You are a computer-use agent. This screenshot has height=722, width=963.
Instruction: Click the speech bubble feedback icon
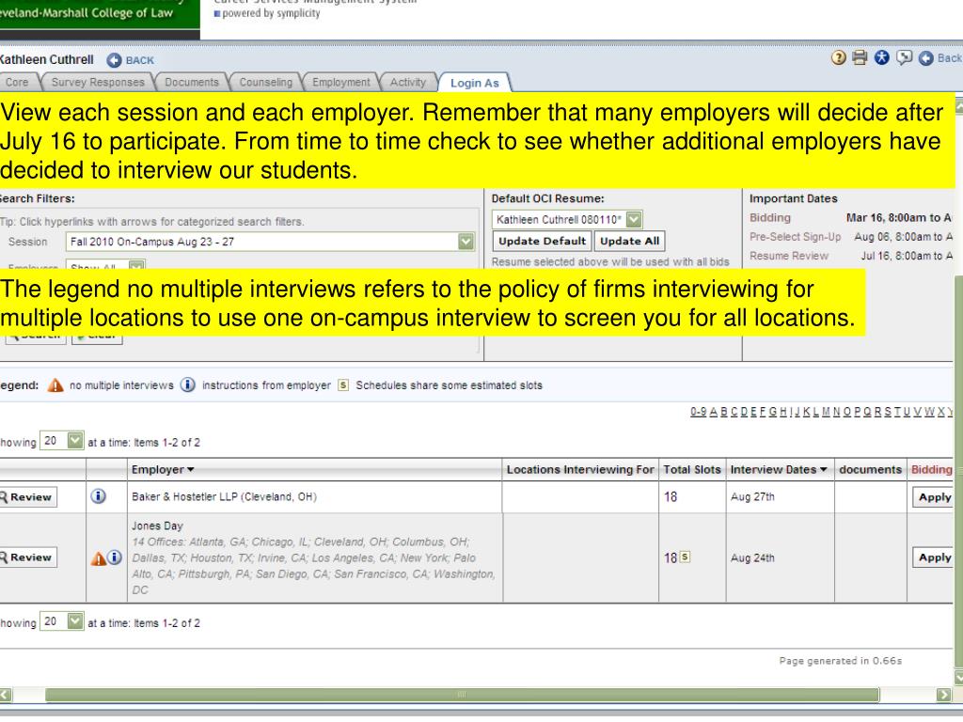[x=904, y=57]
